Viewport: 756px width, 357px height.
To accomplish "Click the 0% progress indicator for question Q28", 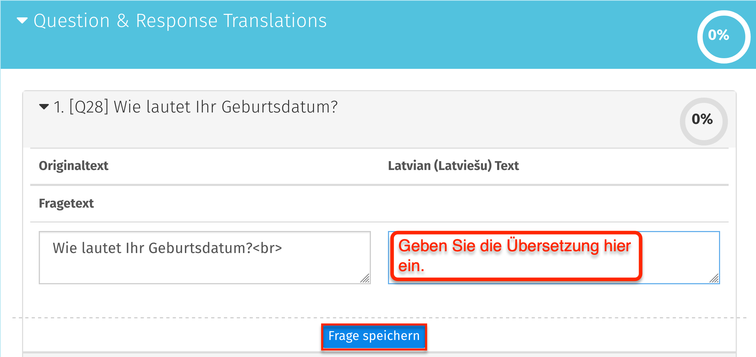I will click(x=703, y=121).
